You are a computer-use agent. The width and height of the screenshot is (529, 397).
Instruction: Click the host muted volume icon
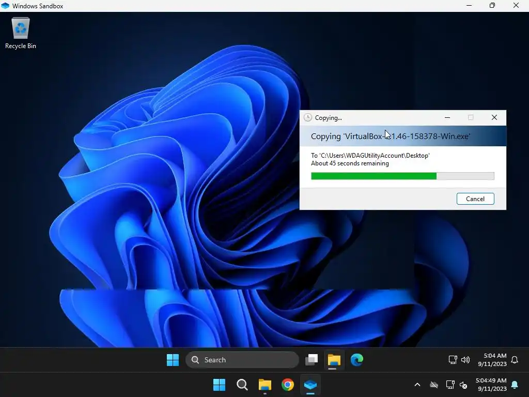463,385
